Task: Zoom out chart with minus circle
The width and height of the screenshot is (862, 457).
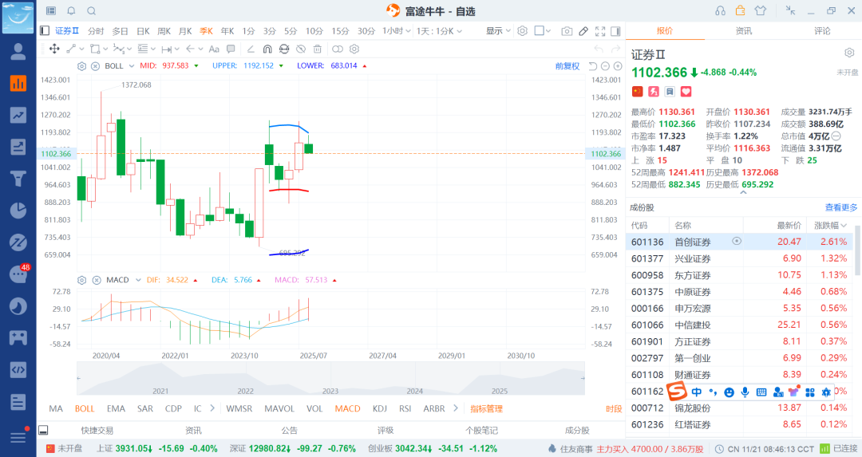Action: (x=605, y=66)
